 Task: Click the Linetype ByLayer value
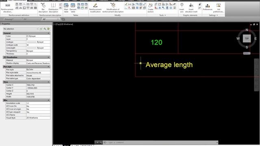(x=38, y=42)
